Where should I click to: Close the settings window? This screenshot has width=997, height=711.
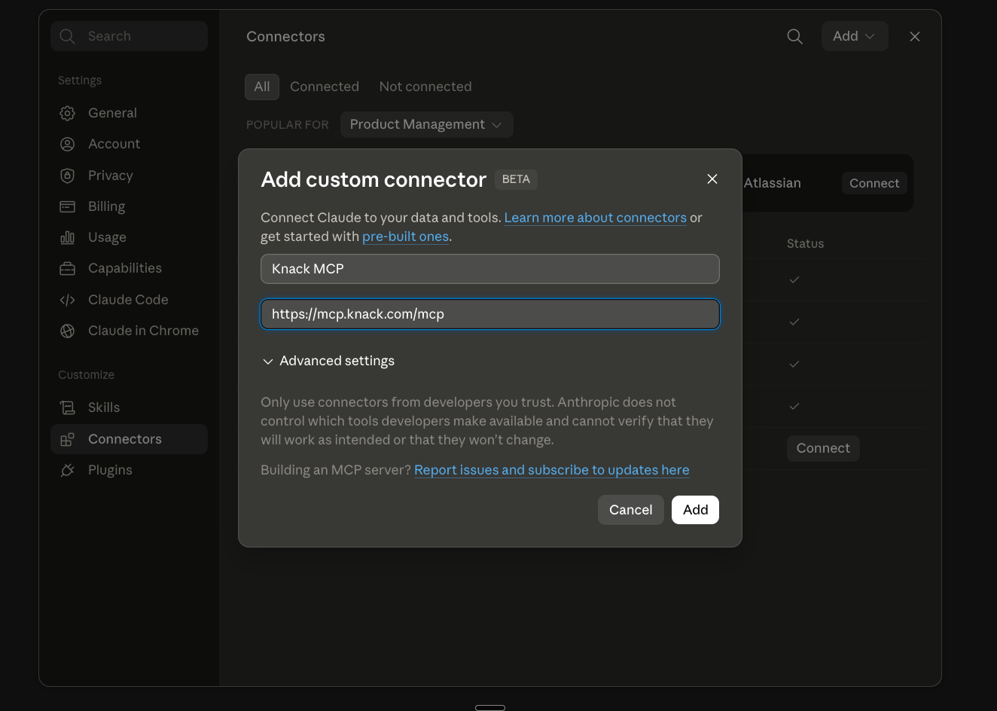915,36
